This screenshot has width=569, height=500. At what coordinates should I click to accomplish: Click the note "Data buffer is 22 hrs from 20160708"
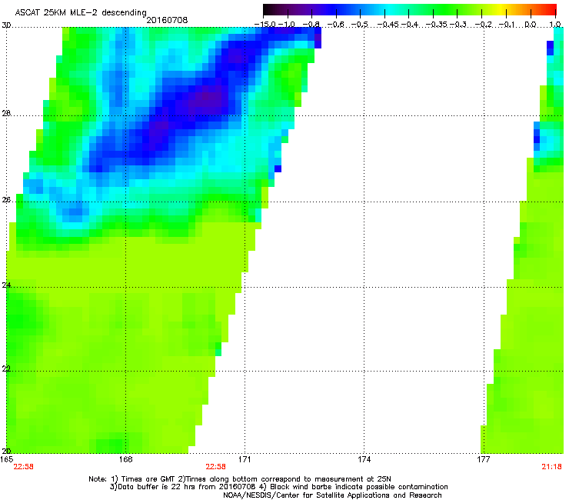coord(183,487)
